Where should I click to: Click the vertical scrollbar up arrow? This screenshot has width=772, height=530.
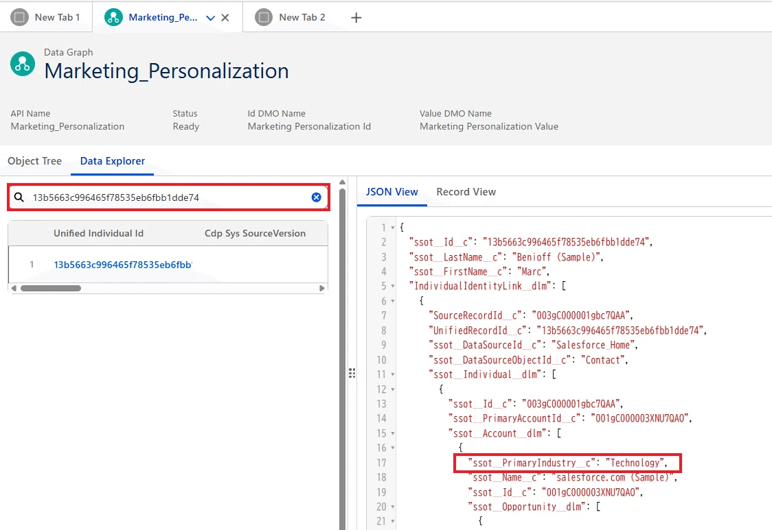point(342,182)
